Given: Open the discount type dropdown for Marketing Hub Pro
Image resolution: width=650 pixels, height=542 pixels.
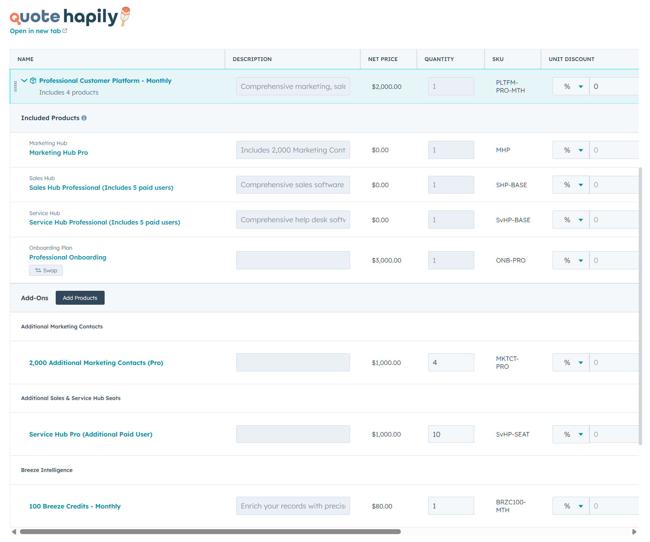Looking at the screenshot, I should [x=571, y=150].
